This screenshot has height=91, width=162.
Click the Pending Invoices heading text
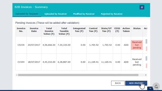coord(47,23)
